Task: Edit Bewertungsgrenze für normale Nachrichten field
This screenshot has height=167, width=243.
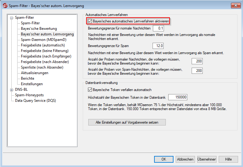Action: [158, 28]
